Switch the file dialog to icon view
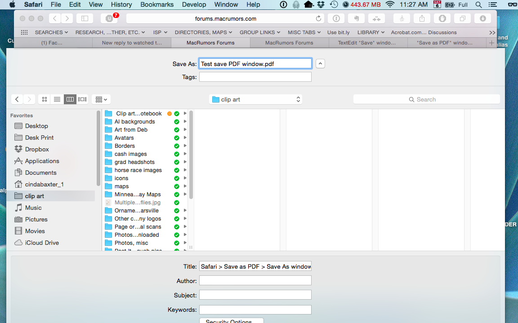This screenshot has height=323, width=518. 45,99
